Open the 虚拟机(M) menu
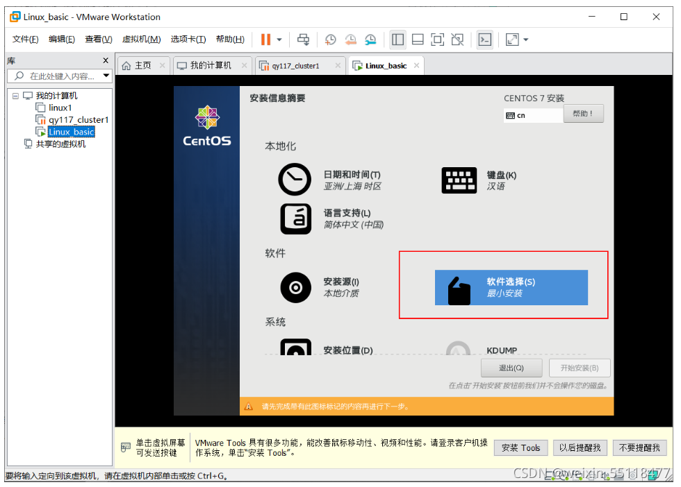681x487 pixels. [142, 40]
